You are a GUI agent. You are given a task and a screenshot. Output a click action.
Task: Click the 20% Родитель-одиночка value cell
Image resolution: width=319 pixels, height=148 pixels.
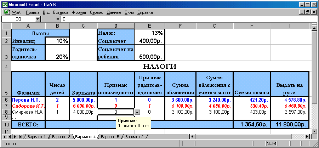[57, 53]
